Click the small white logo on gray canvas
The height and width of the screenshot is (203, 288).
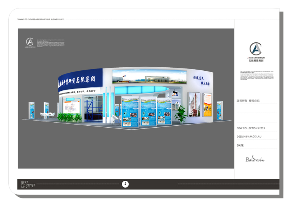30,42
